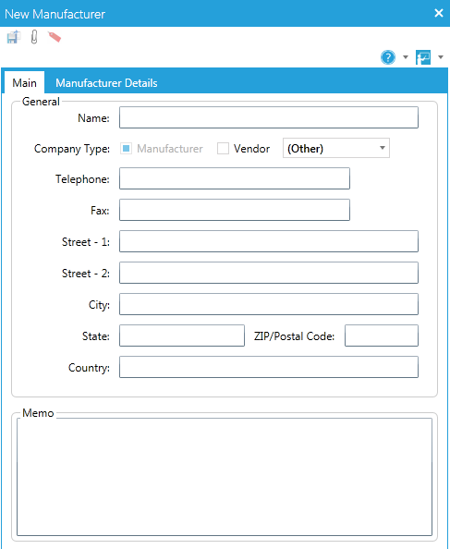450x549 pixels.
Task: Click the Street - 1 field
Action: [x=269, y=241]
